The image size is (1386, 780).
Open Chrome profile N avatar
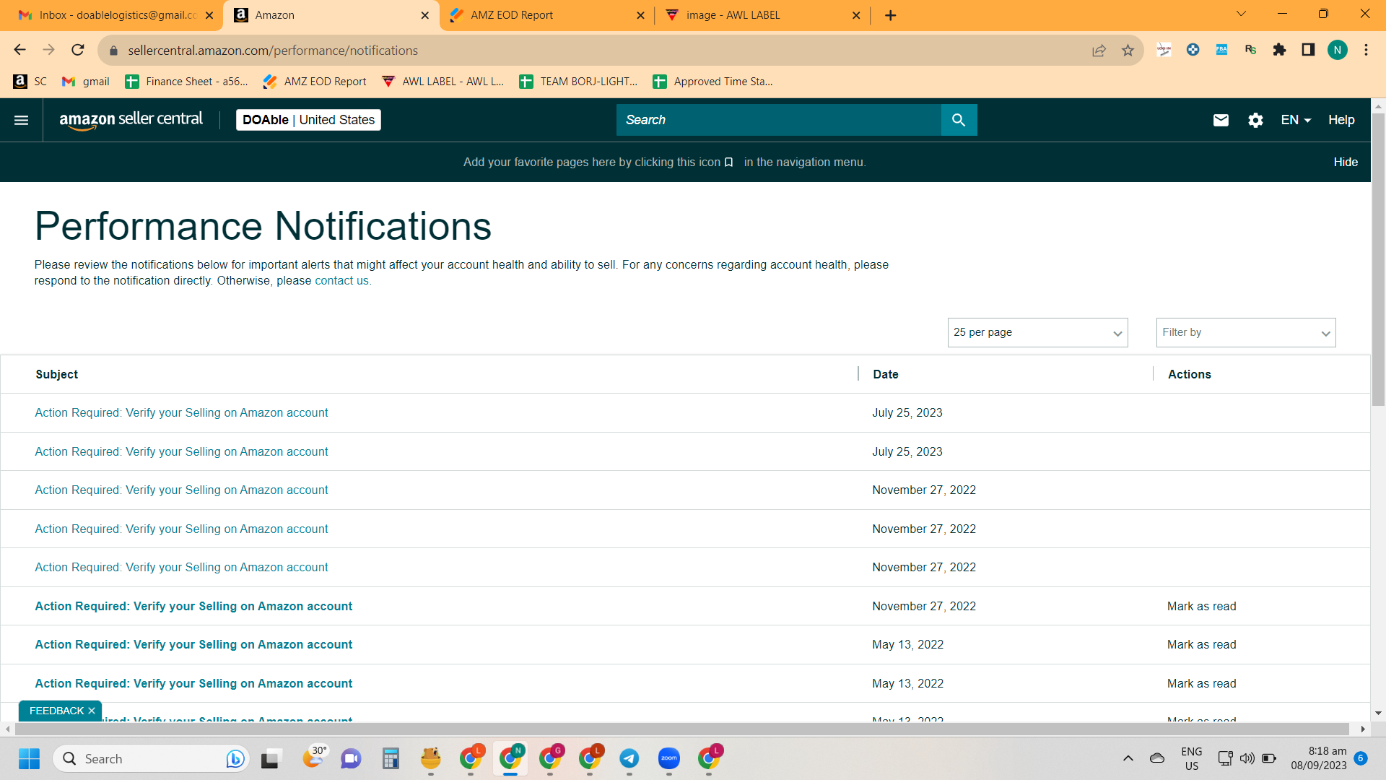[x=1337, y=50]
